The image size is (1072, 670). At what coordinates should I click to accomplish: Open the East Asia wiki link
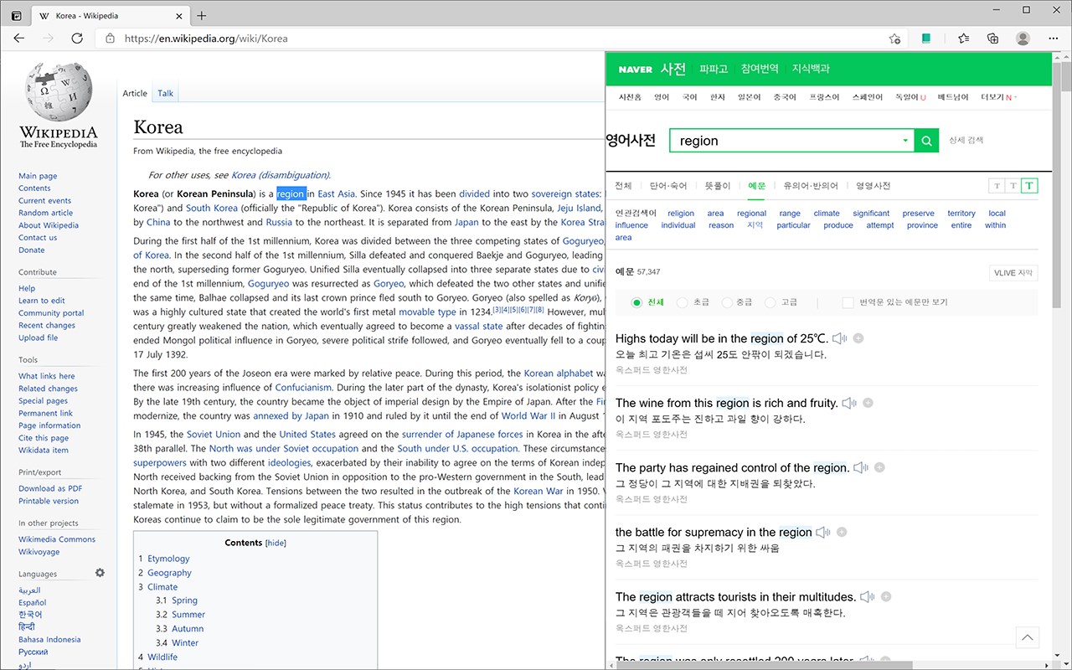point(336,194)
